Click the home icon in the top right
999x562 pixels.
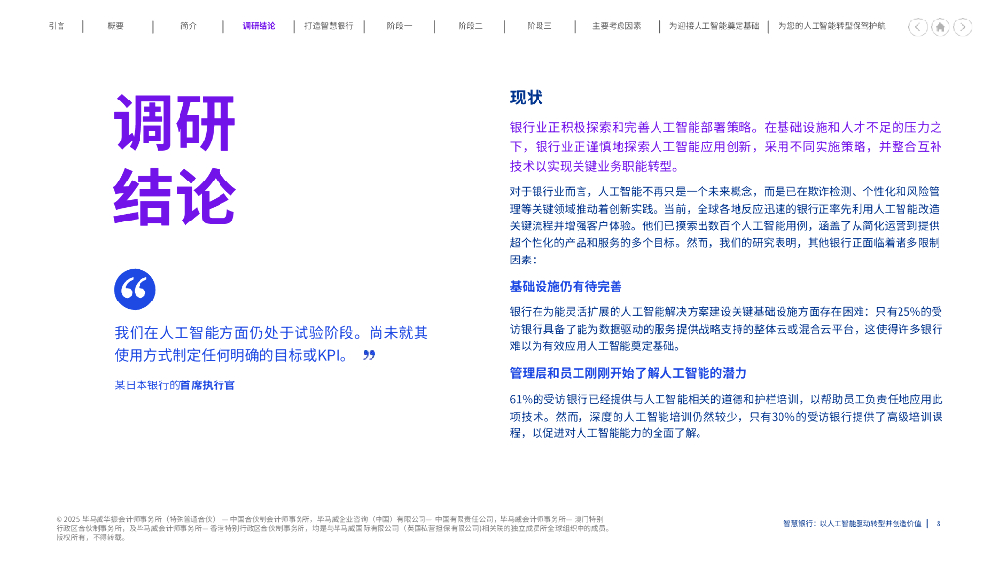click(x=939, y=28)
